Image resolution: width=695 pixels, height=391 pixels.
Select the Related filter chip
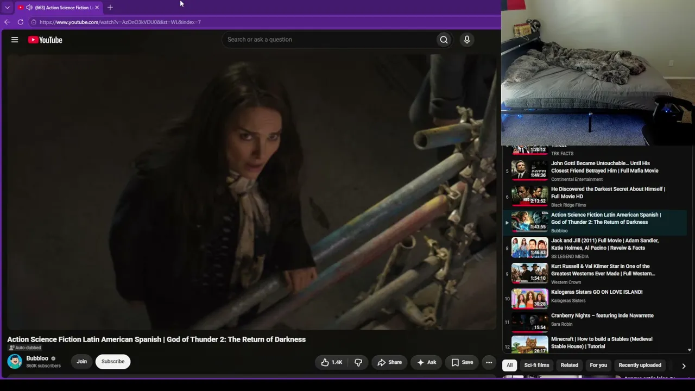pos(570,365)
